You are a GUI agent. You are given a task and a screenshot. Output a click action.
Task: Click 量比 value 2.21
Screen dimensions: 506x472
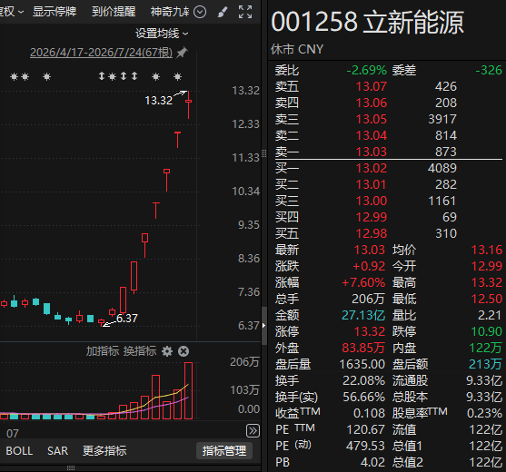point(490,315)
